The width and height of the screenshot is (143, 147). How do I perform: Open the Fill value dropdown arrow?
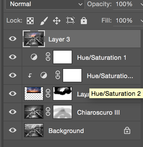142,21
